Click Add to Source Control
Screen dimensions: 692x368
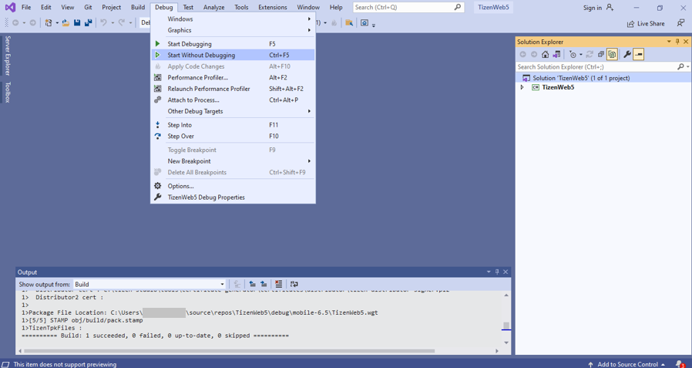tap(626, 363)
